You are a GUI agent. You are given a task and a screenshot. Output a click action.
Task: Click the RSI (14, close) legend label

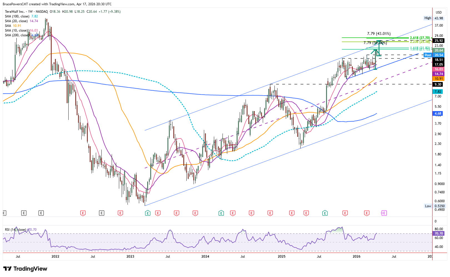pos(16,230)
